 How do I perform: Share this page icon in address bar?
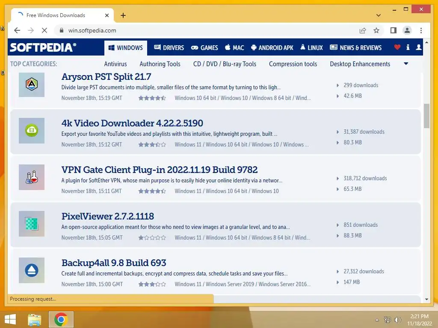[363, 30]
